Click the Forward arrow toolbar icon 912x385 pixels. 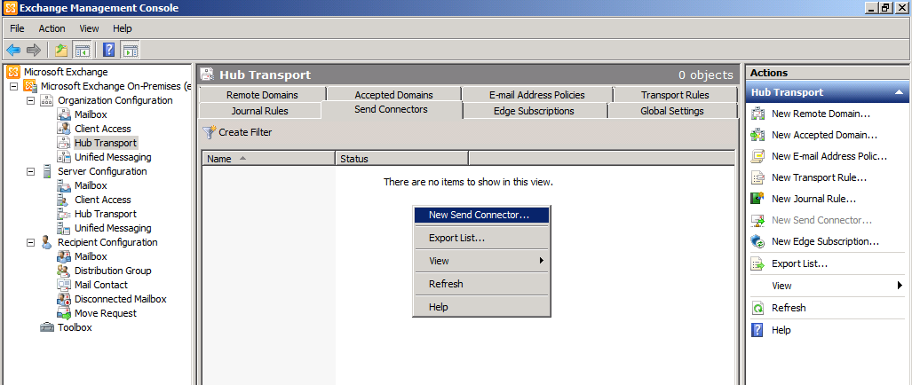tap(34, 51)
